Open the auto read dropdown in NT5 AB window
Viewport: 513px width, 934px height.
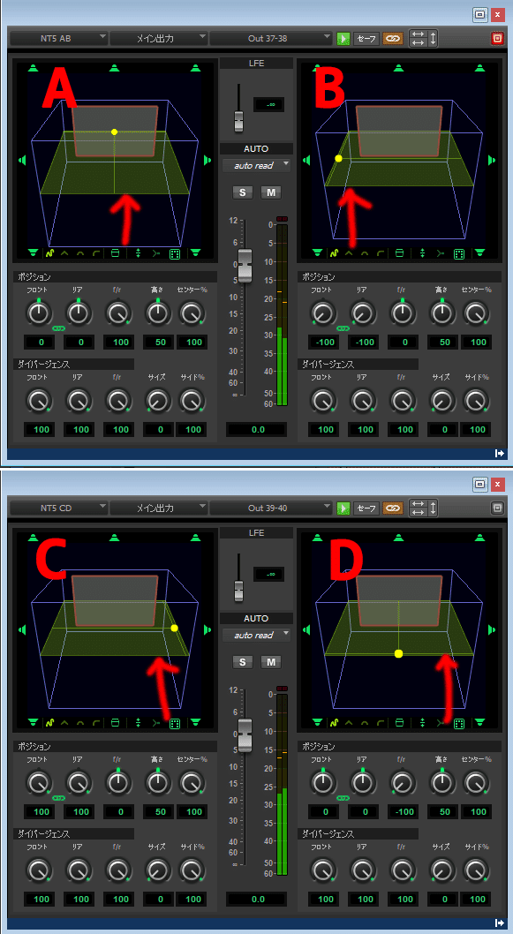coord(257,166)
